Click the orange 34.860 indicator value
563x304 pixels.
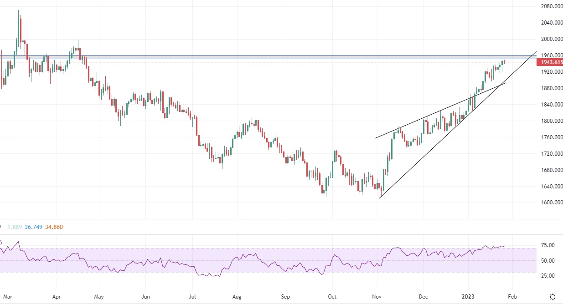point(53,227)
